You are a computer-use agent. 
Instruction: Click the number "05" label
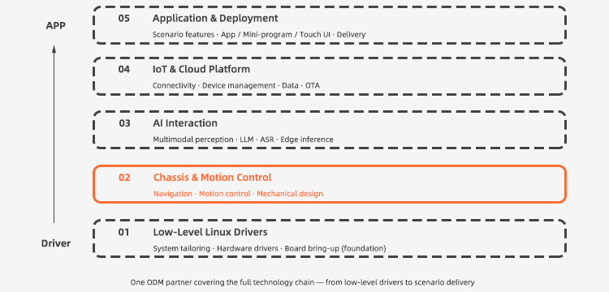coord(124,18)
